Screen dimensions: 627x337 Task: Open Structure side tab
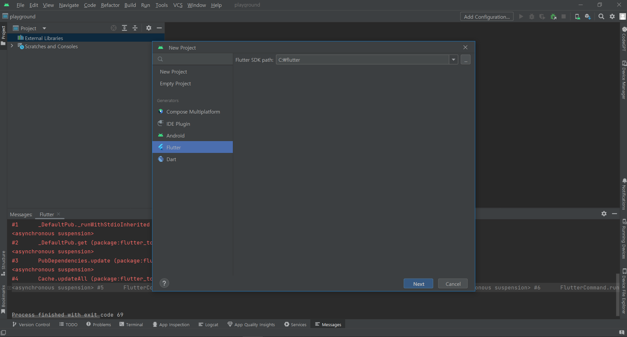(x=3, y=263)
